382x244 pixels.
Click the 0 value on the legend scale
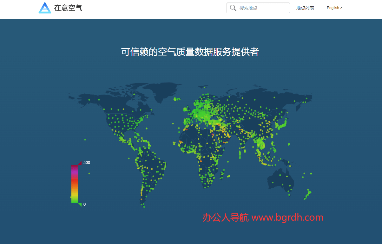pyautogui.click(x=84, y=204)
